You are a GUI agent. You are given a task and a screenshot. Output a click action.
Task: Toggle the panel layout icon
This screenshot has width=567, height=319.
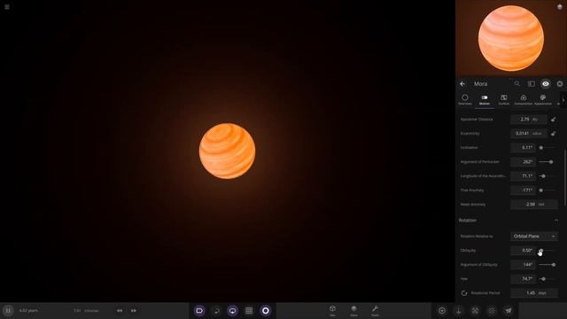pos(532,84)
